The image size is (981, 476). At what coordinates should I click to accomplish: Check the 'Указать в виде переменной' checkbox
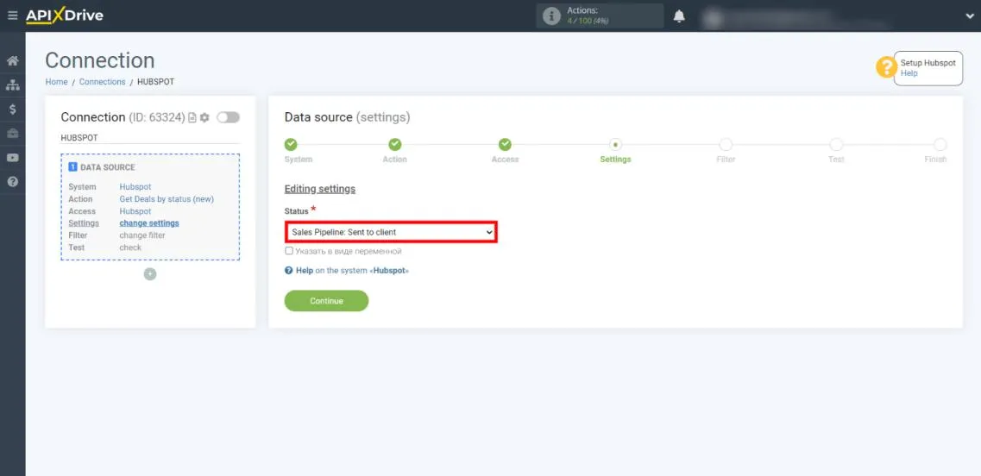(289, 251)
